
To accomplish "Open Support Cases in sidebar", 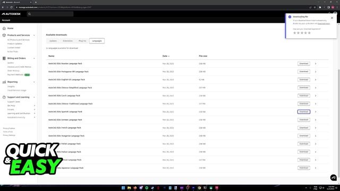I will coord(14,102).
